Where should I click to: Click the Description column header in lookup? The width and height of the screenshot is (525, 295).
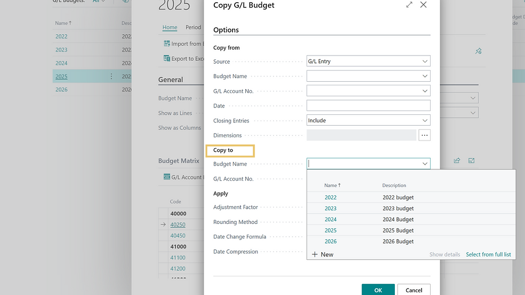click(x=394, y=185)
